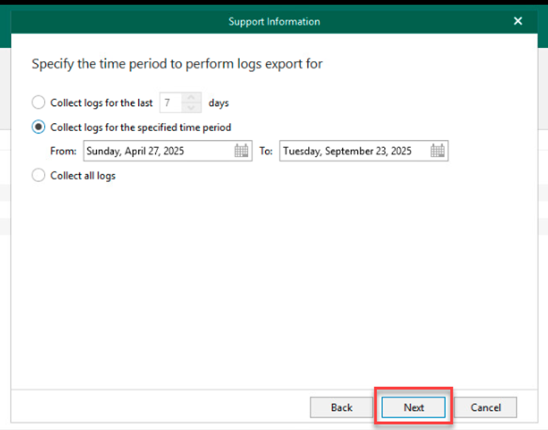This screenshot has width=548, height=430.
Task: Click the 'days' label beside the spinner
Action: tap(218, 103)
